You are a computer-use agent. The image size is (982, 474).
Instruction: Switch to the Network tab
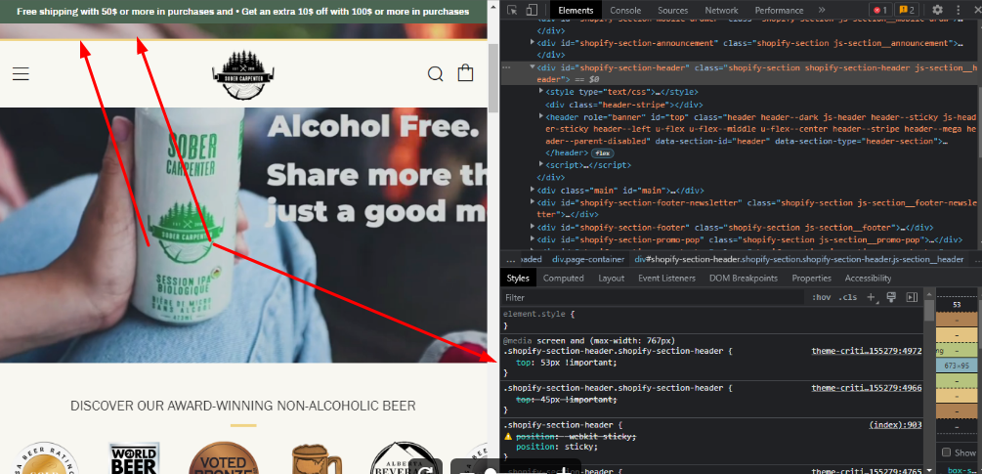coord(721,10)
